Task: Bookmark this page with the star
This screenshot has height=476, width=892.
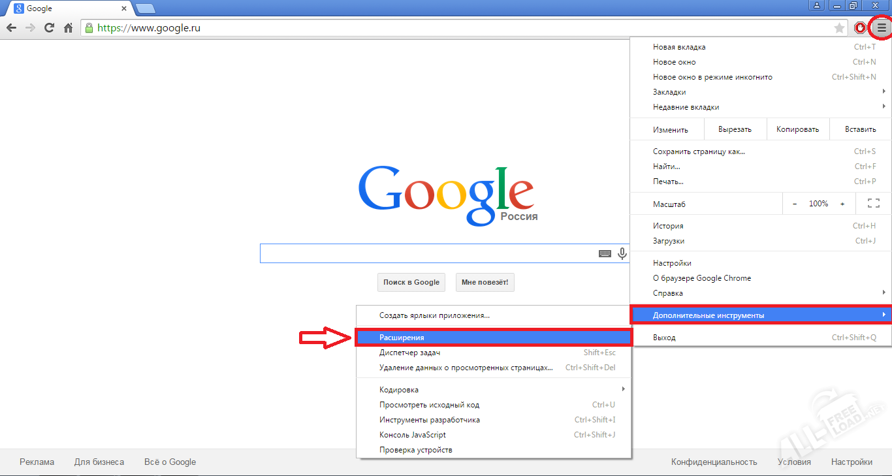Action: [839, 28]
